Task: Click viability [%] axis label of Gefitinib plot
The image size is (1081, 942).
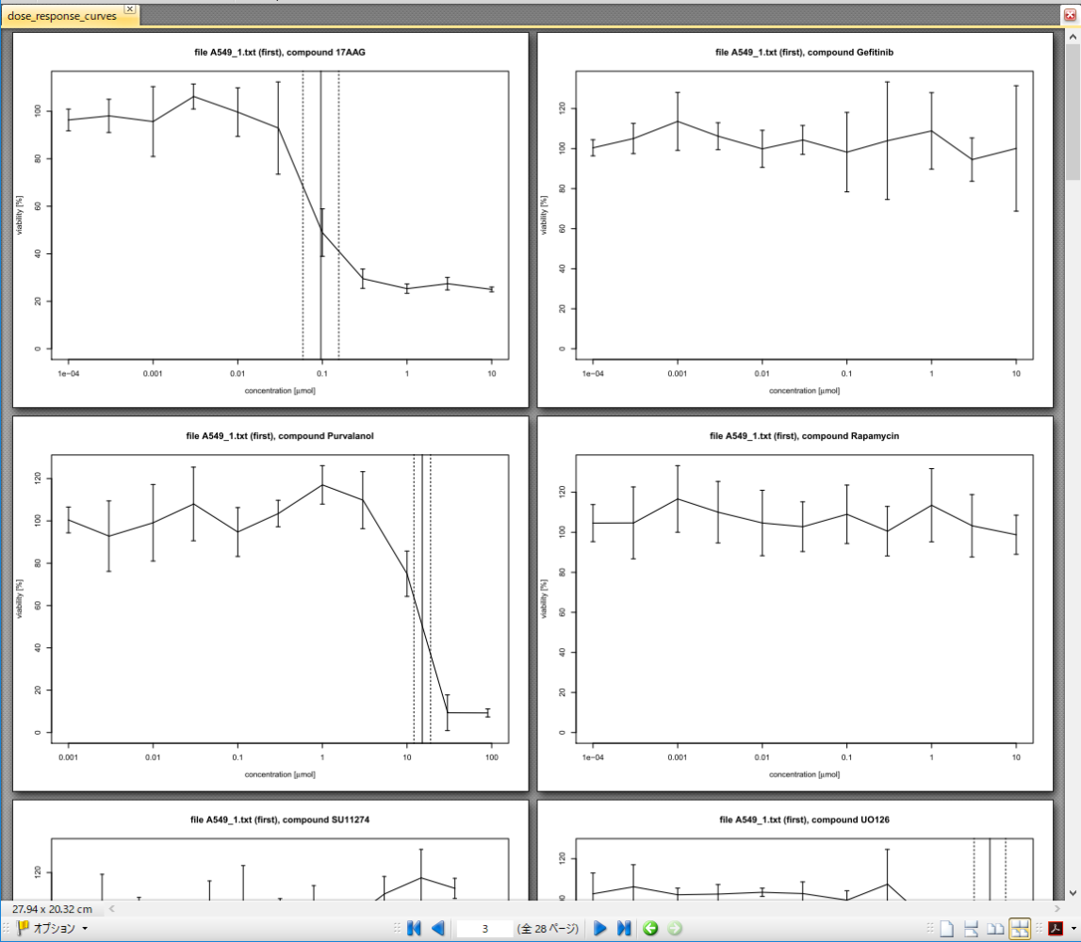Action: pyautogui.click(x=544, y=215)
